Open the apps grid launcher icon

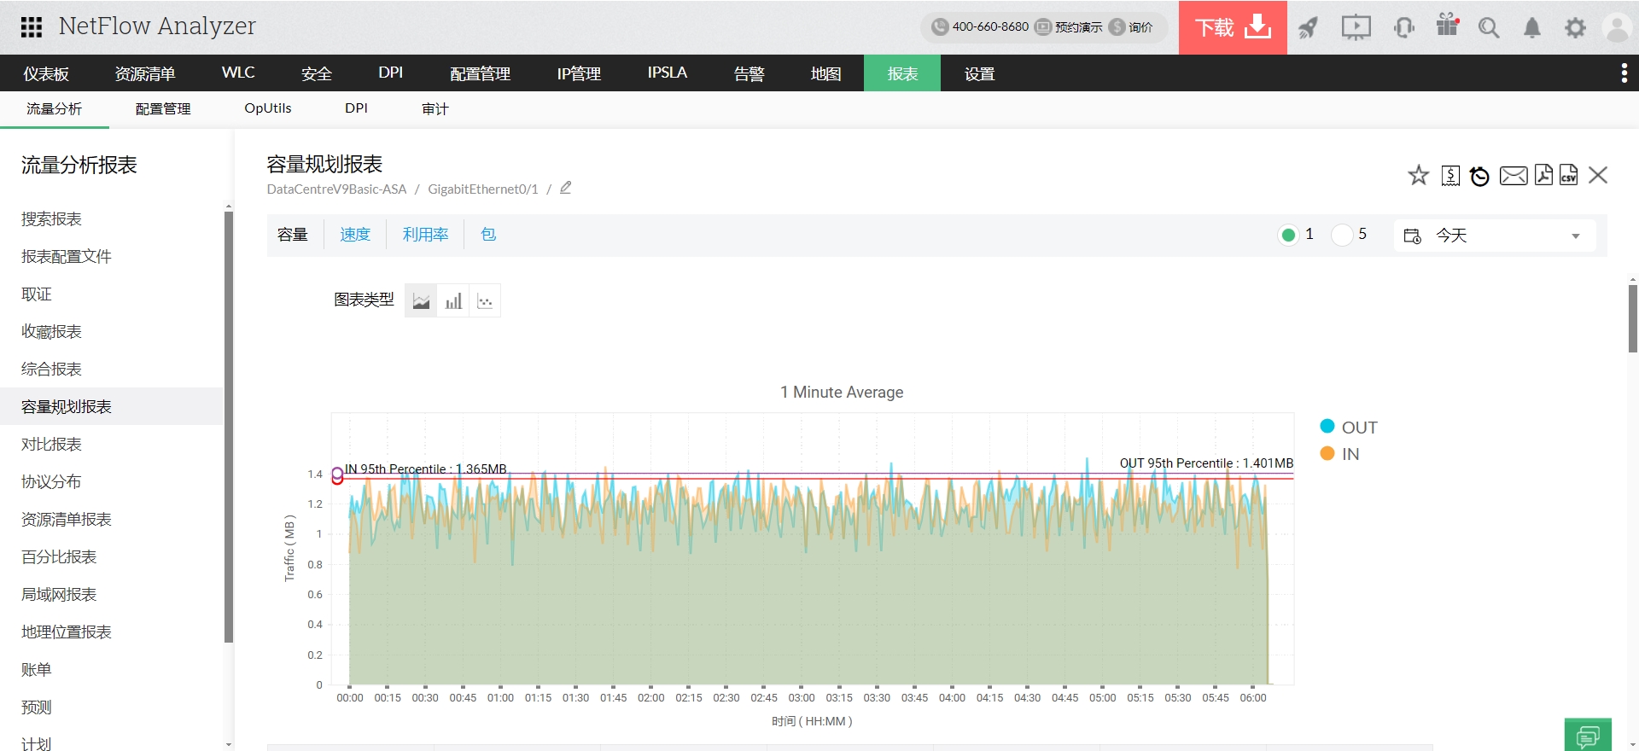click(x=32, y=27)
